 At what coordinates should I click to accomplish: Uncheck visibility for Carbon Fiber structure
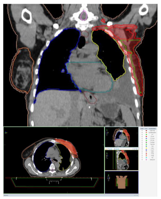coord(142,131)
